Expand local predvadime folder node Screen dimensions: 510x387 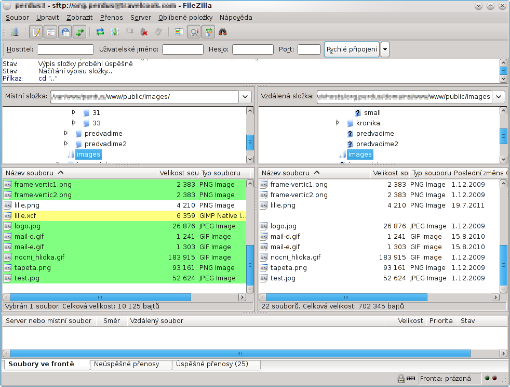tap(66, 133)
